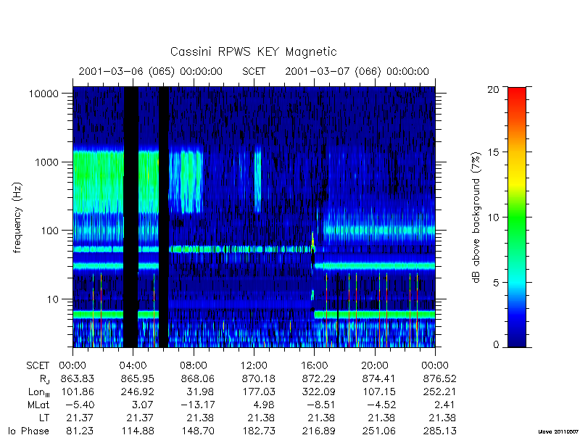
Task: Click the color bar value 20
Action: point(493,89)
